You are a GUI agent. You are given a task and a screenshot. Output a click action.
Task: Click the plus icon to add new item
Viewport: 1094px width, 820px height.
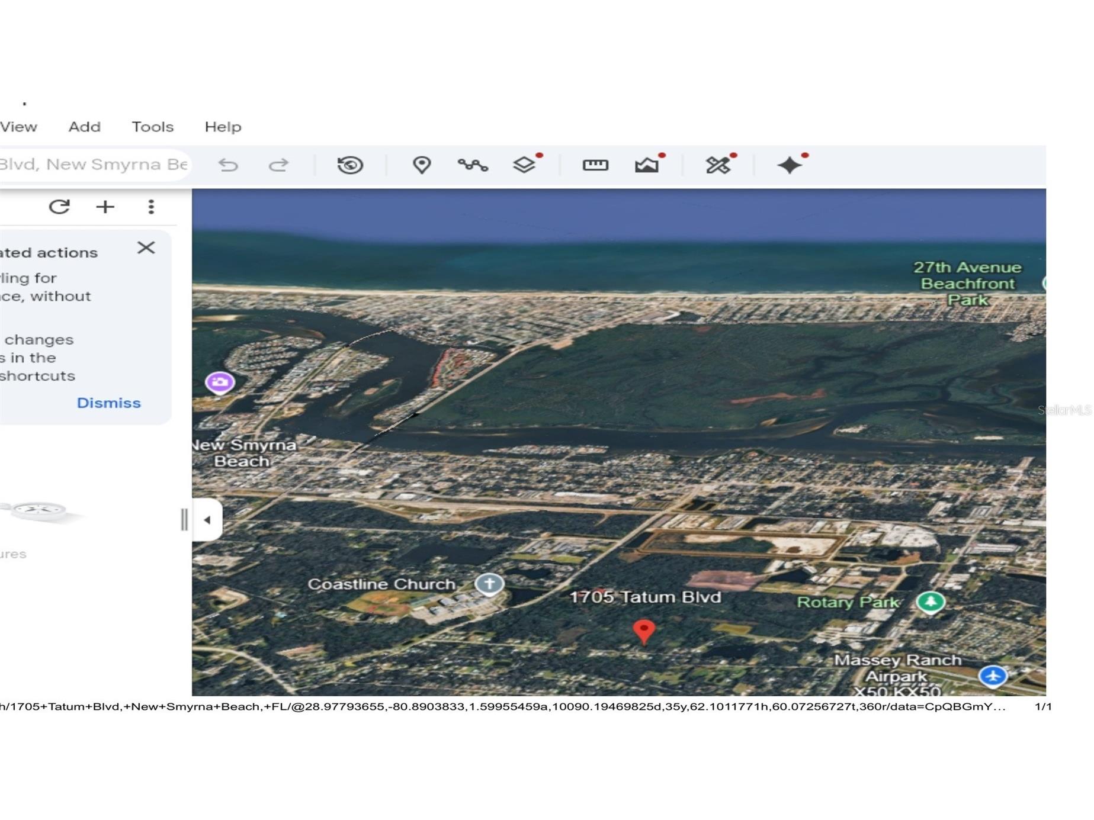[105, 207]
